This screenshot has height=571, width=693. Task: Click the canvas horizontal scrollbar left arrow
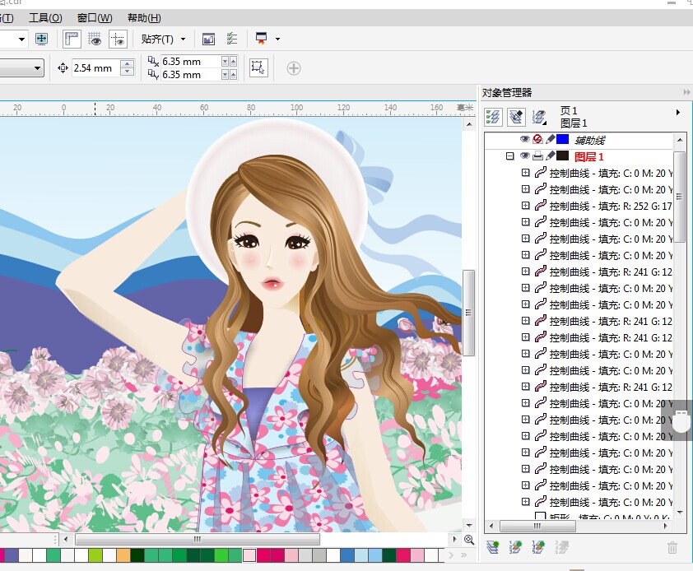coord(66,539)
